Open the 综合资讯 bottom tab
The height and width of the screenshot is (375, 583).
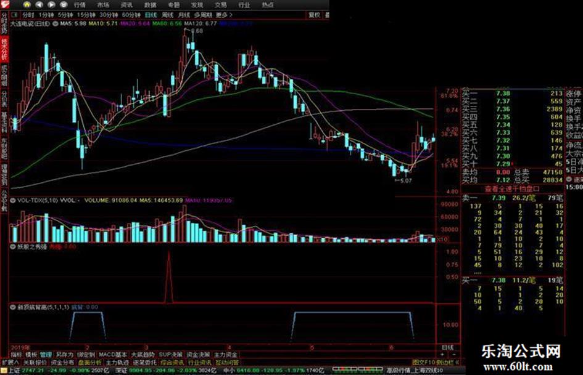point(172,362)
